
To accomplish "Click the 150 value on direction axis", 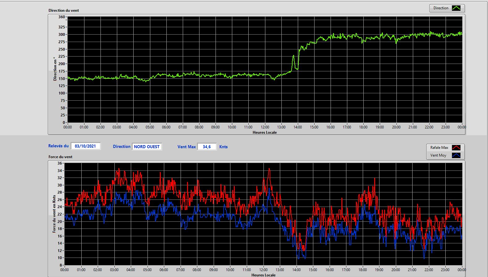I will [62, 79].
